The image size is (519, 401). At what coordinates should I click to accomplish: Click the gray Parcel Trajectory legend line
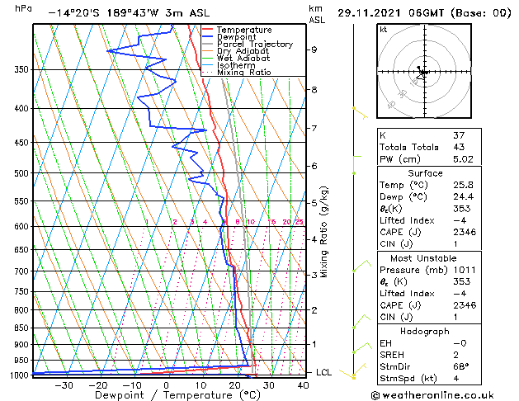coord(207,44)
